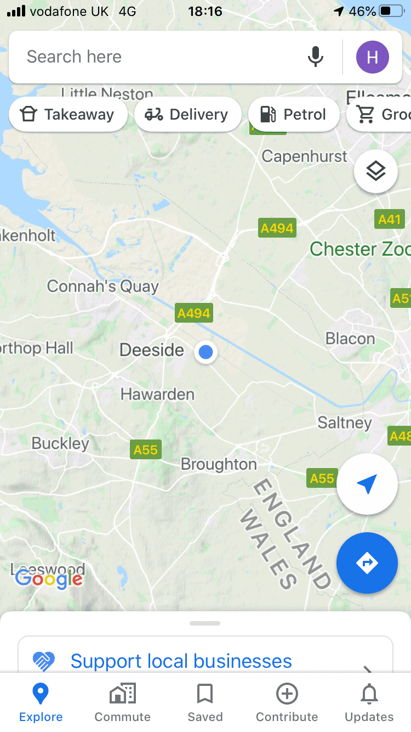The height and width of the screenshot is (732, 411).
Task: Select the Explore tab
Action: pyautogui.click(x=41, y=702)
